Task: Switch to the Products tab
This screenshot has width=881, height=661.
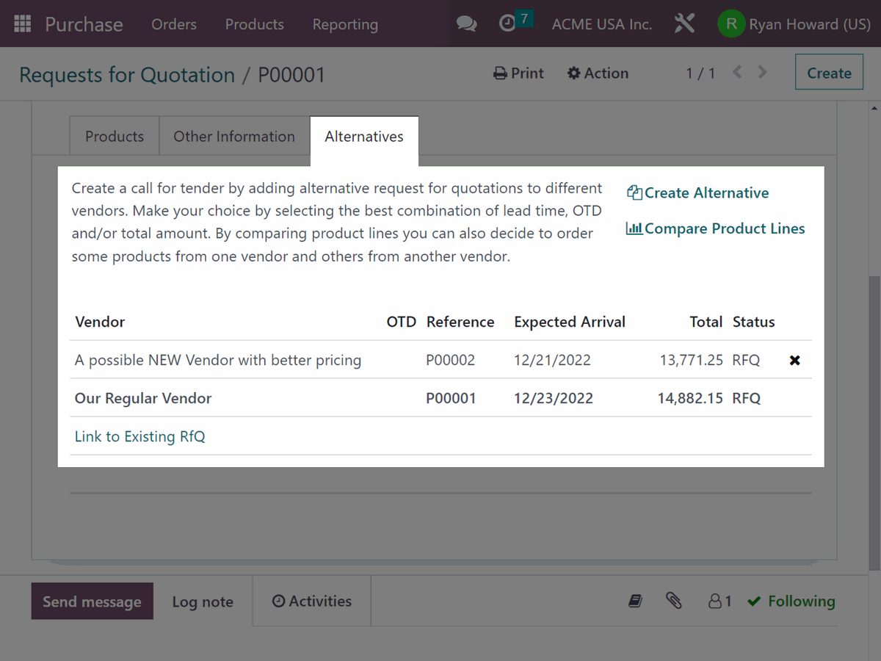Action: (115, 136)
